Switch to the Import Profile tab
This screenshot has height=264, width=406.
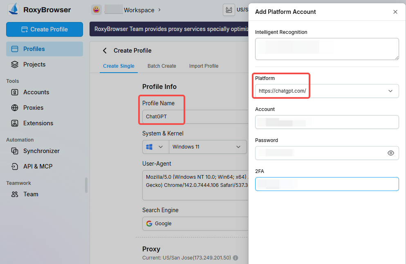(204, 66)
